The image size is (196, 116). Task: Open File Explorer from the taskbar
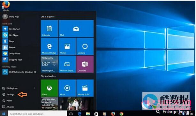(88, 114)
